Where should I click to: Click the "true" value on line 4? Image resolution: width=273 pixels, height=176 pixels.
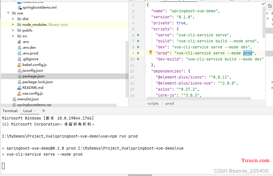pyautogui.click(x=181, y=23)
